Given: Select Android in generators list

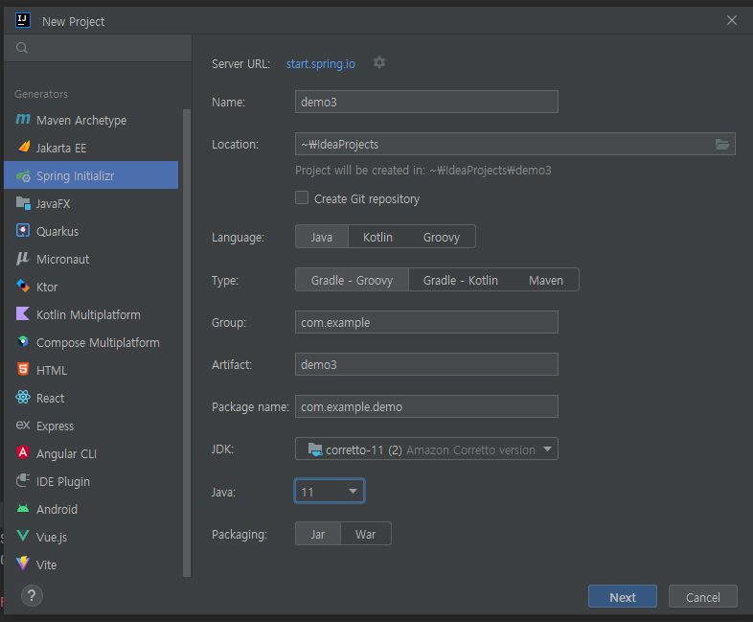Looking at the screenshot, I should tap(57, 509).
